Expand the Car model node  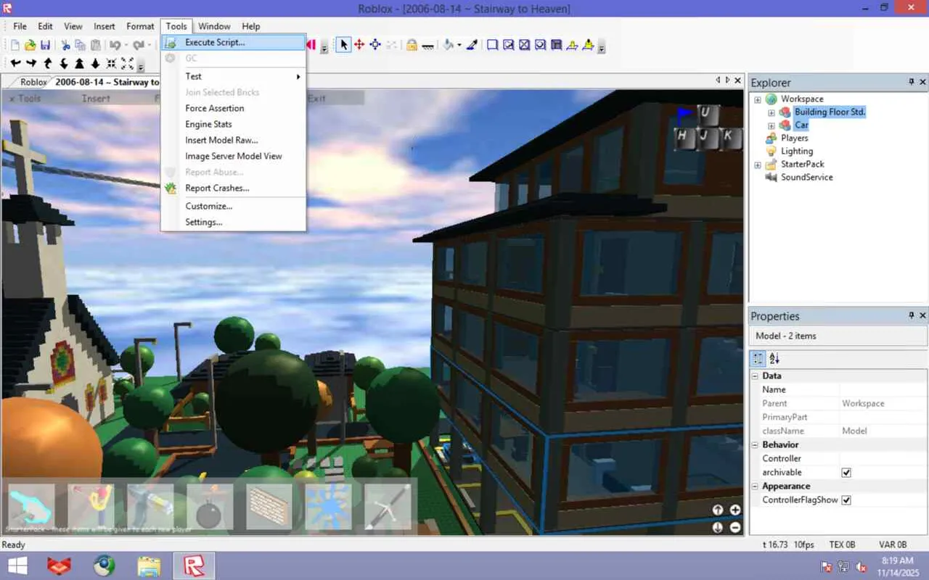click(772, 125)
